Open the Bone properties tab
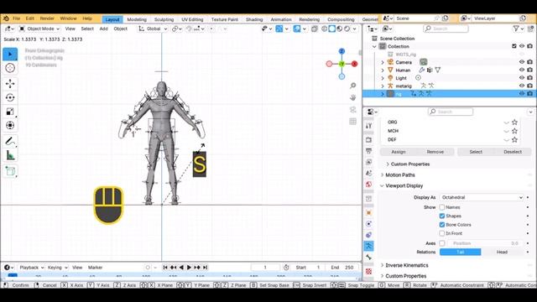537x302 pixels. click(x=369, y=257)
